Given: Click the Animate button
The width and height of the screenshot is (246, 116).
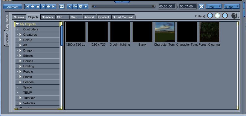Looking at the screenshot, I should pyautogui.click(x=13, y=7).
